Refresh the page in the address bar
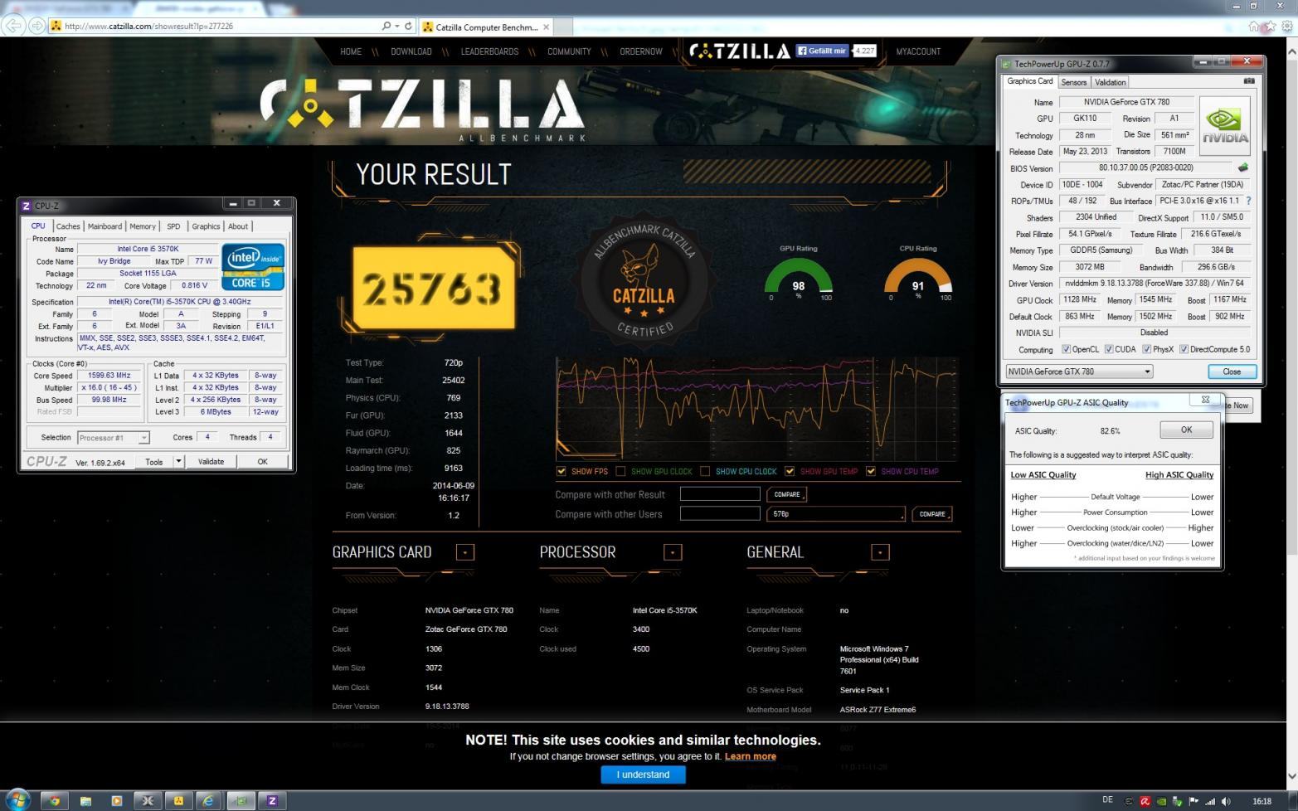 tap(408, 26)
